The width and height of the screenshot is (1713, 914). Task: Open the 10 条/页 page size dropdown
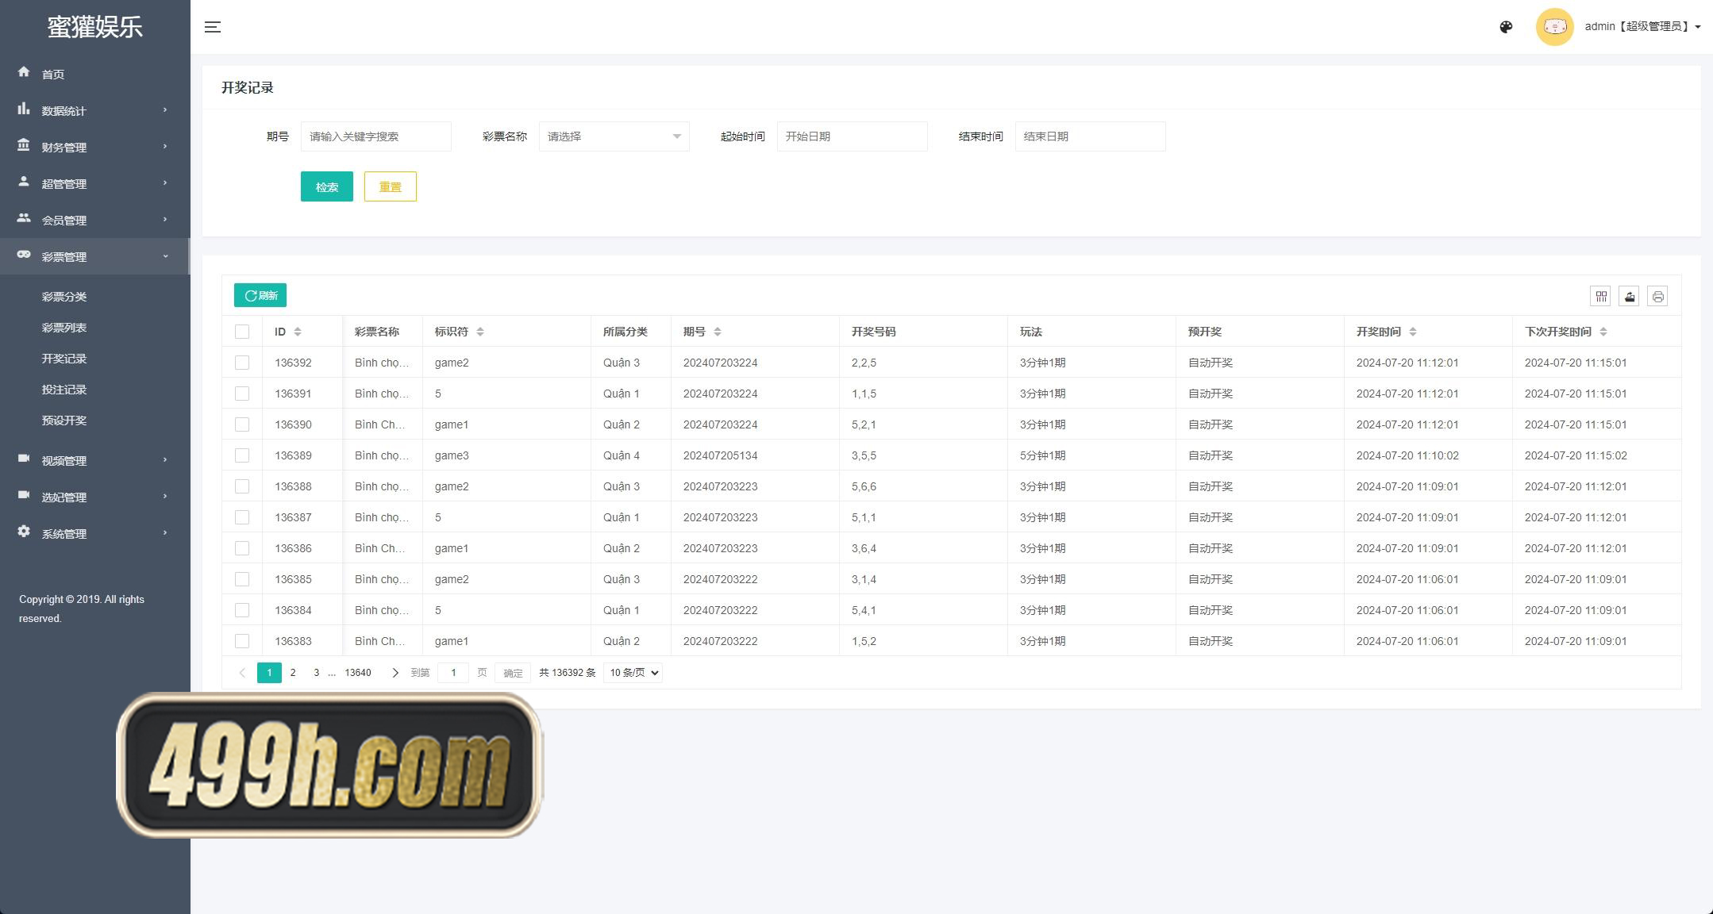click(633, 673)
